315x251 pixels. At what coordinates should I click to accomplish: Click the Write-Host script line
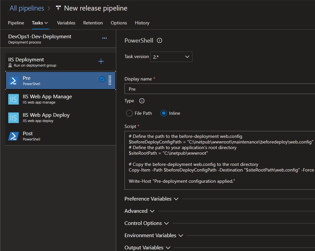click(x=182, y=181)
